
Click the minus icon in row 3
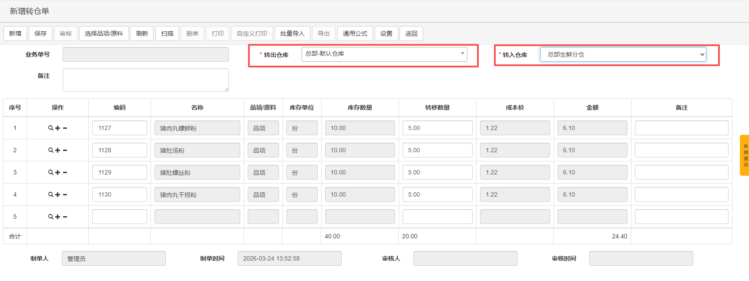pyautogui.click(x=65, y=172)
